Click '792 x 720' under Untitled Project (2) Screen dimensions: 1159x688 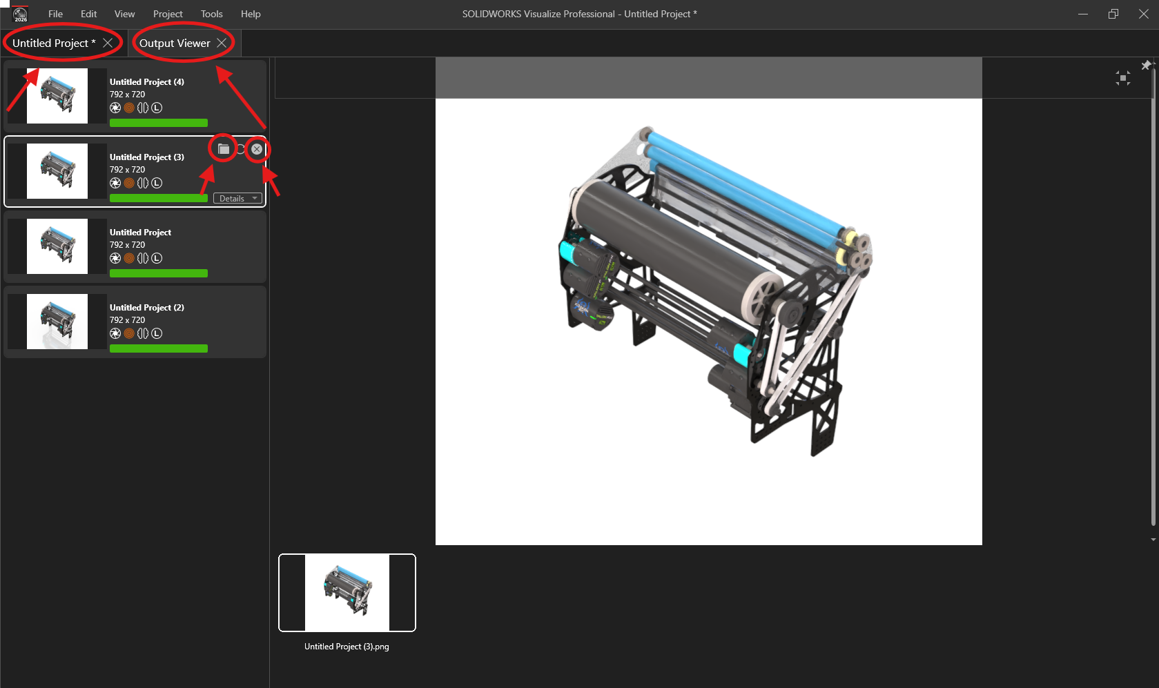128,320
